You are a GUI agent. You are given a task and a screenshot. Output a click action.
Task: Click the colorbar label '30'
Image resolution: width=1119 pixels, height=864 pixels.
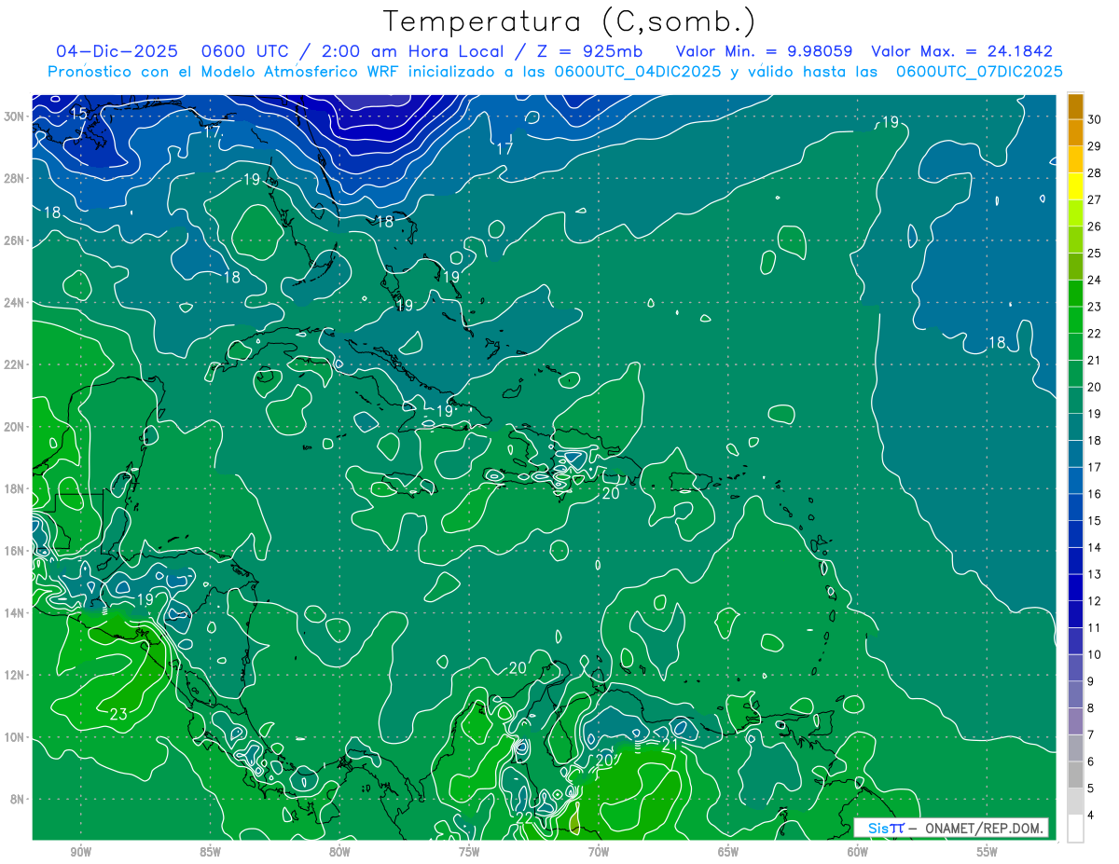(1095, 119)
